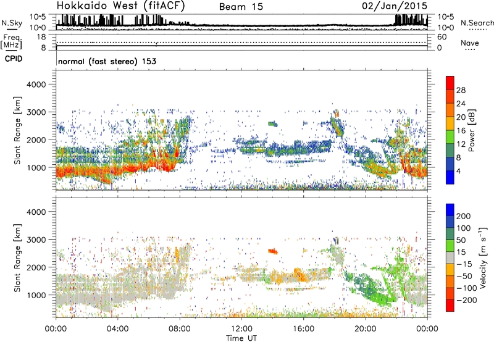Click the 'N.Search' legend label
494x342 pixels.
pyautogui.click(x=477, y=23)
